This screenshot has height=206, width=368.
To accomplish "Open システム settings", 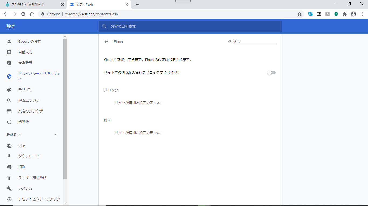I will [x=25, y=188].
